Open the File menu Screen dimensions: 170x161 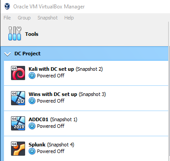point(7,18)
